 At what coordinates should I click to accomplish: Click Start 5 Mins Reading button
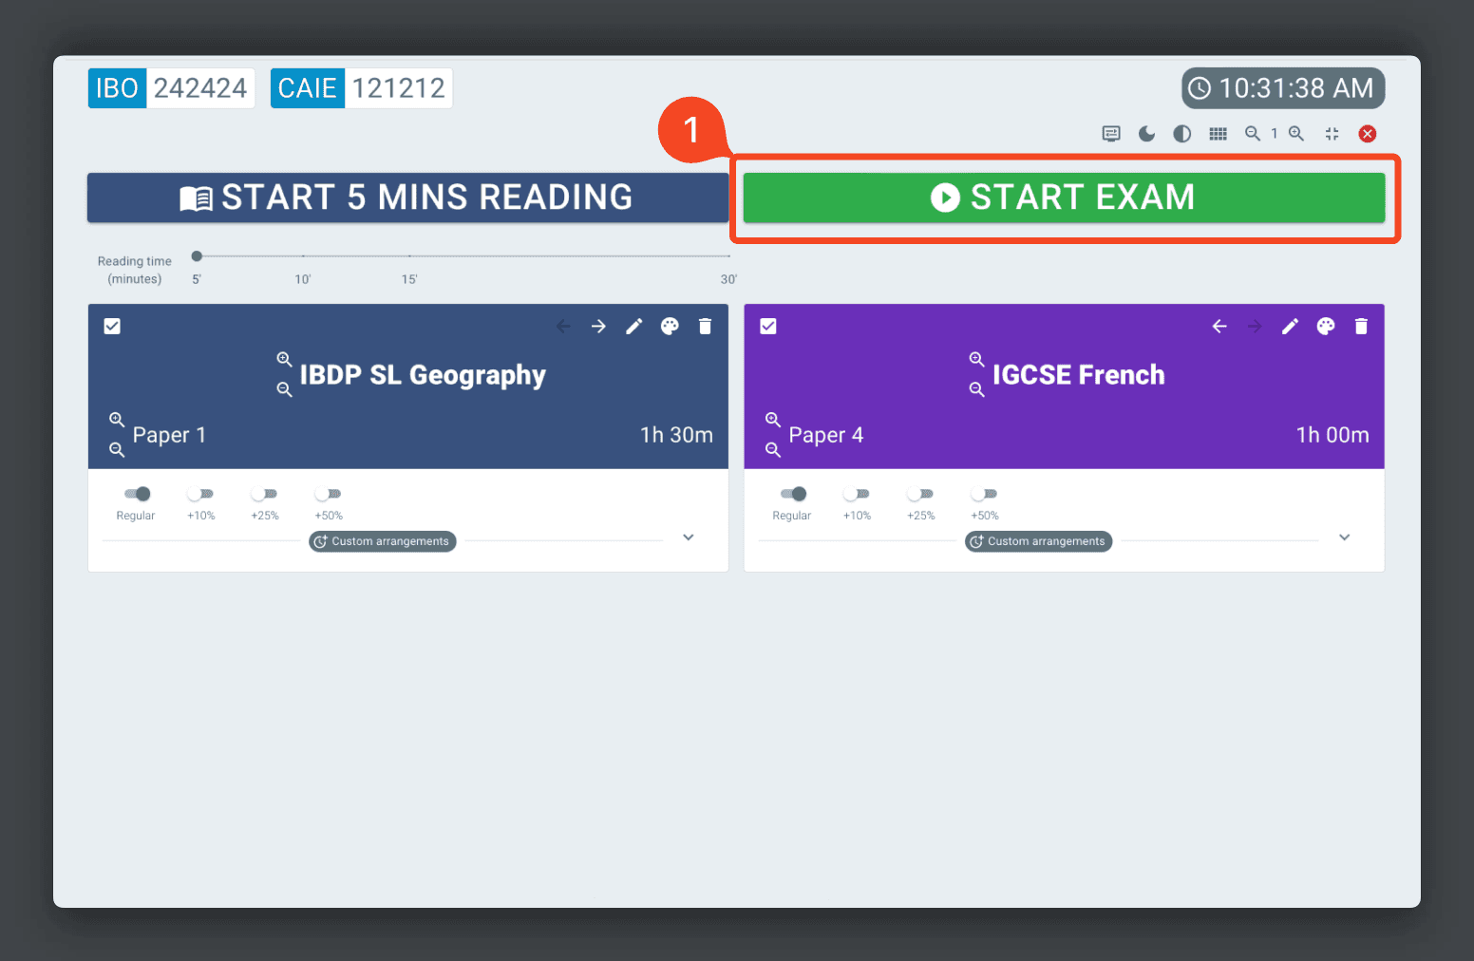tap(407, 198)
